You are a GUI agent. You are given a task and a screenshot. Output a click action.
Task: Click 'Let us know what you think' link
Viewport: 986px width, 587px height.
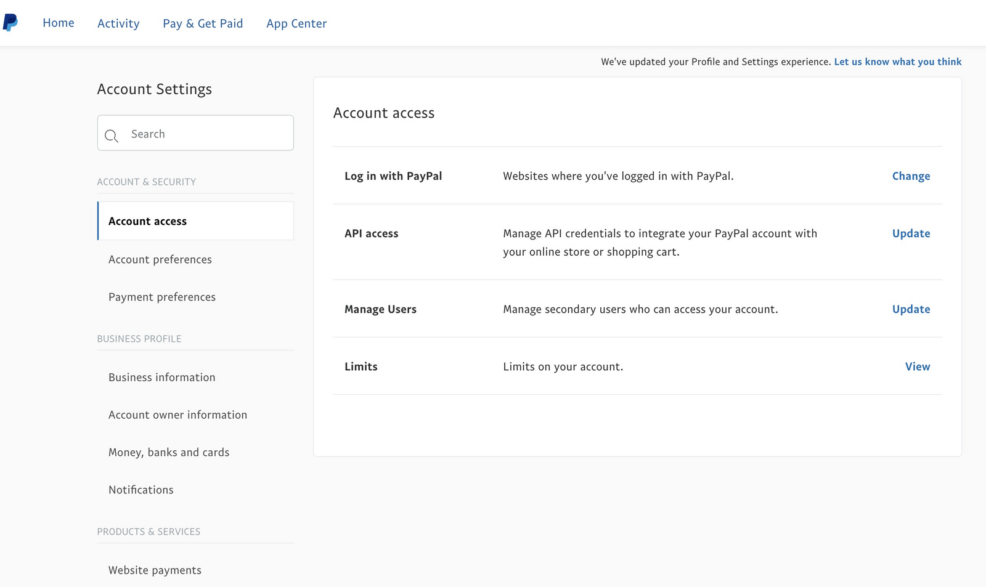[x=897, y=62]
